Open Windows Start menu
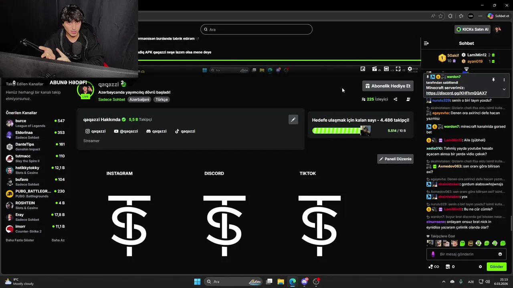 coord(197,282)
